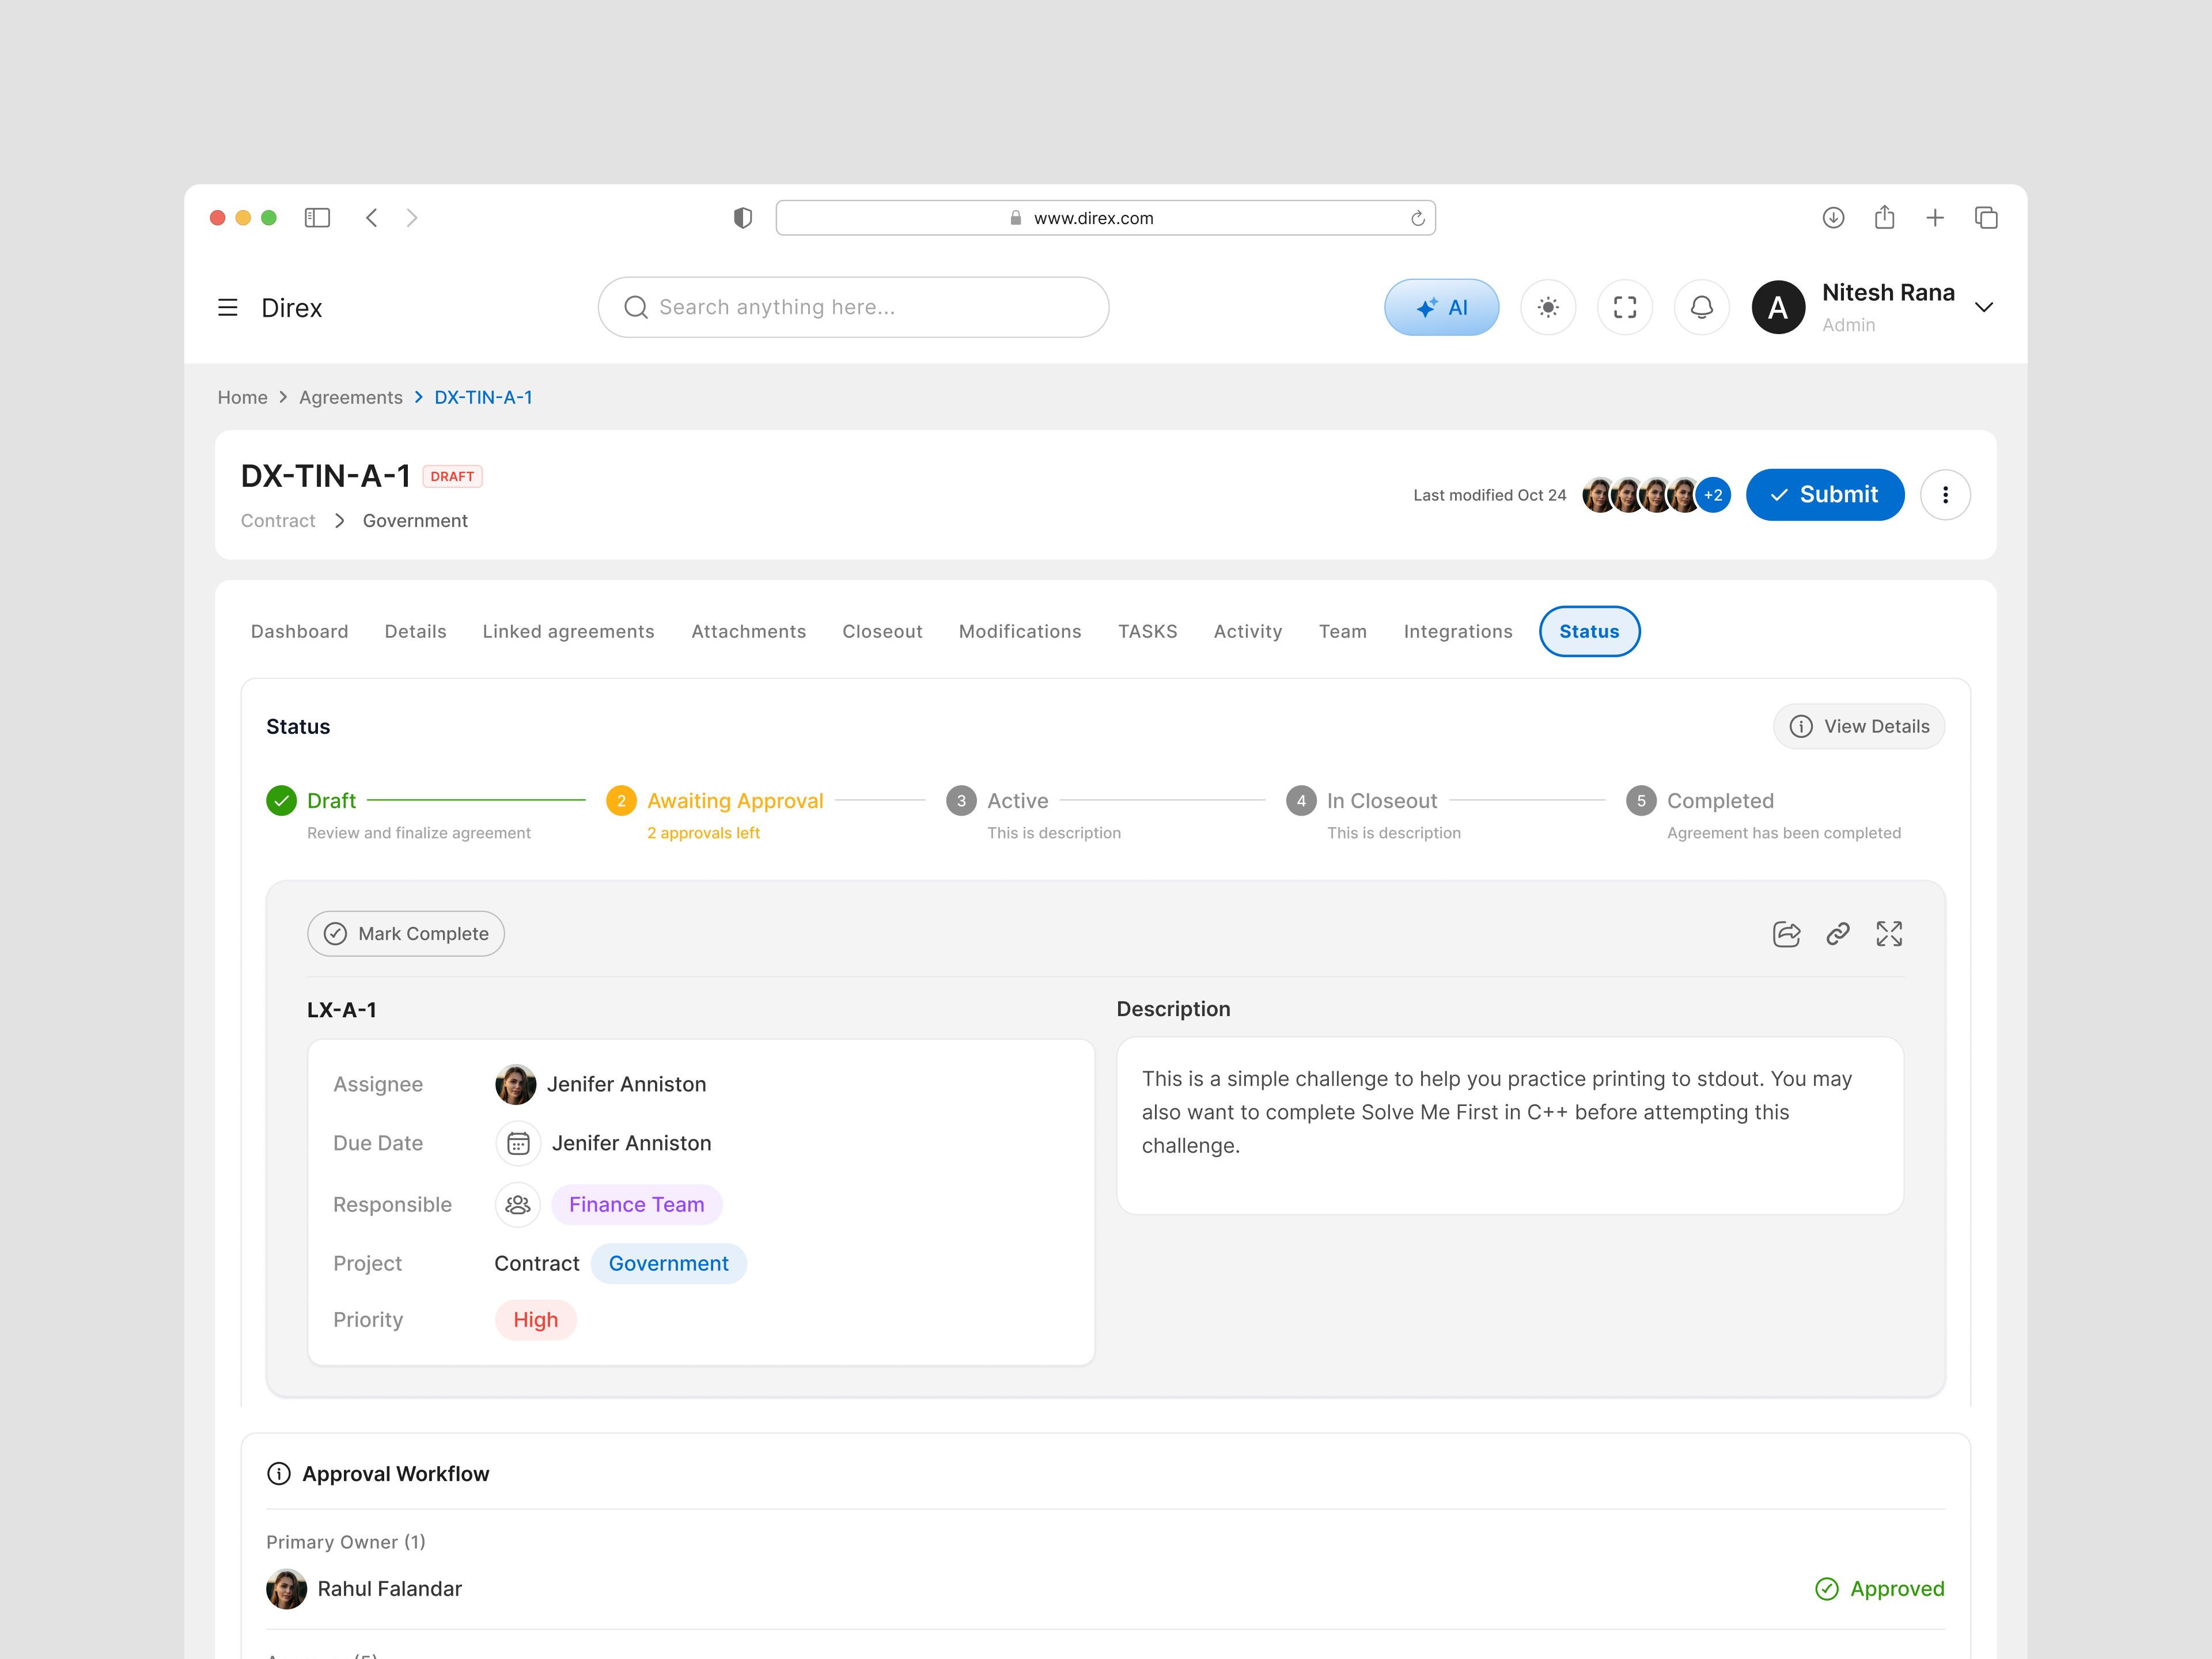The image size is (2212, 1659).
Task: Click the LX-A-1 task title
Action: pyautogui.click(x=342, y=1010)
